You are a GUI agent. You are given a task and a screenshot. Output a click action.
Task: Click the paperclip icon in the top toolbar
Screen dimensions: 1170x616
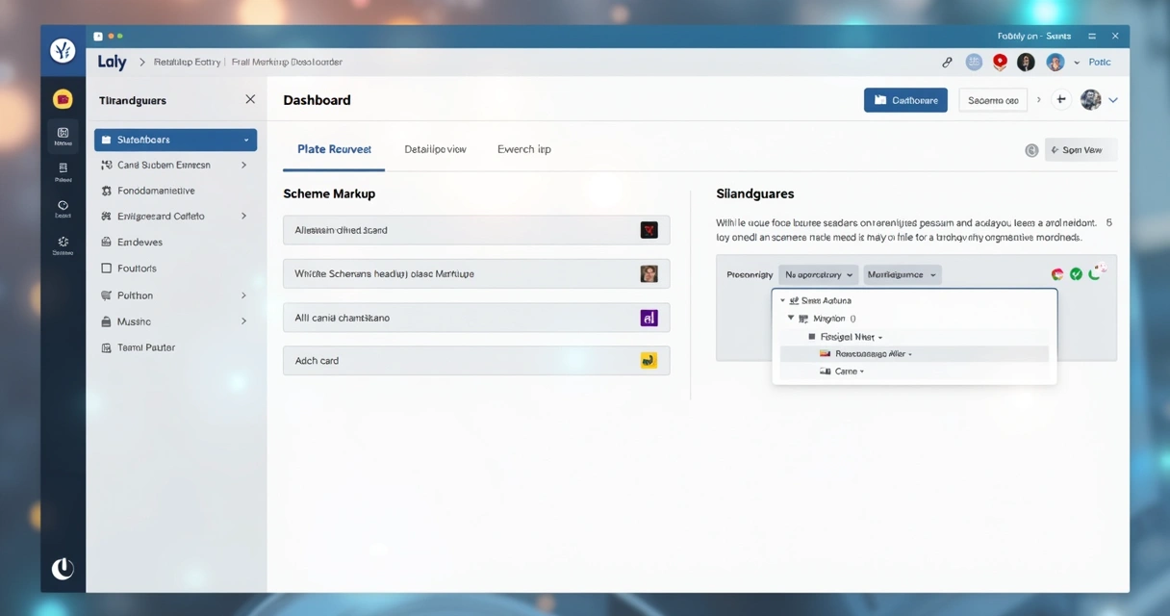coord(947,62)
